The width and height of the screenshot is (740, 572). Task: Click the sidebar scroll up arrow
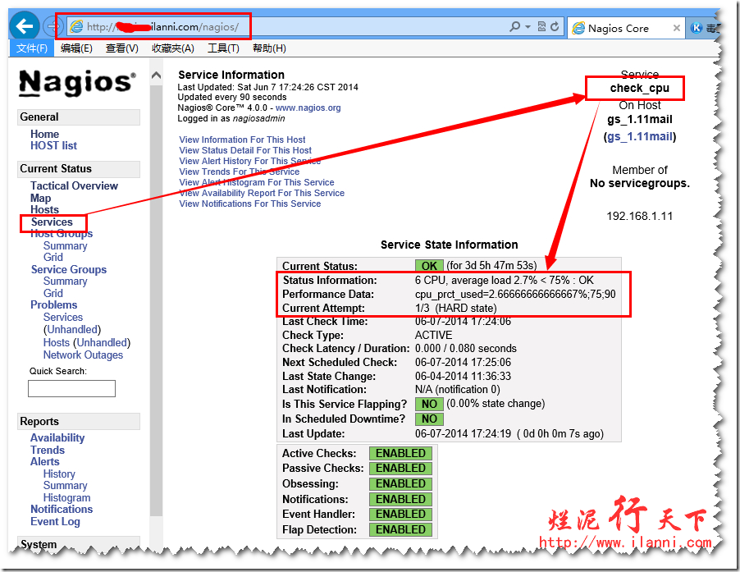coord(156,76)
